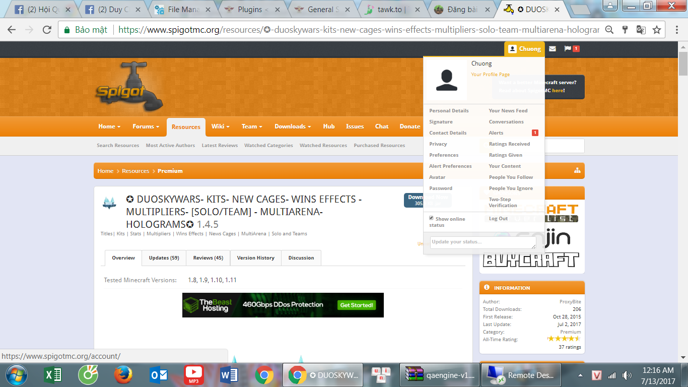
Task: Click the Update your status field
Action: click(x=483, y=242)
